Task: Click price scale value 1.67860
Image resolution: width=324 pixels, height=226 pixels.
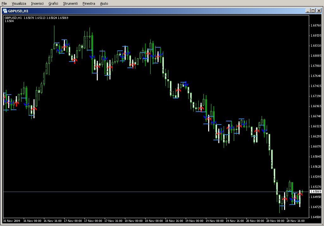Action: tap(316, 66)
